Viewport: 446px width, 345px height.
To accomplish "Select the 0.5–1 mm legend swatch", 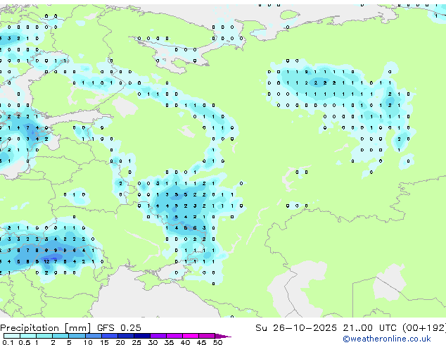I will point(28,336).
